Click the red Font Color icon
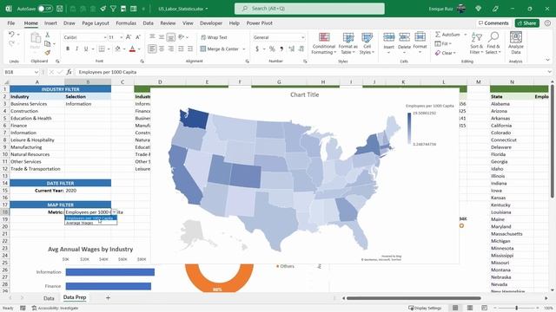The width and height of the screenshot is (556, 312). [132, 49]
